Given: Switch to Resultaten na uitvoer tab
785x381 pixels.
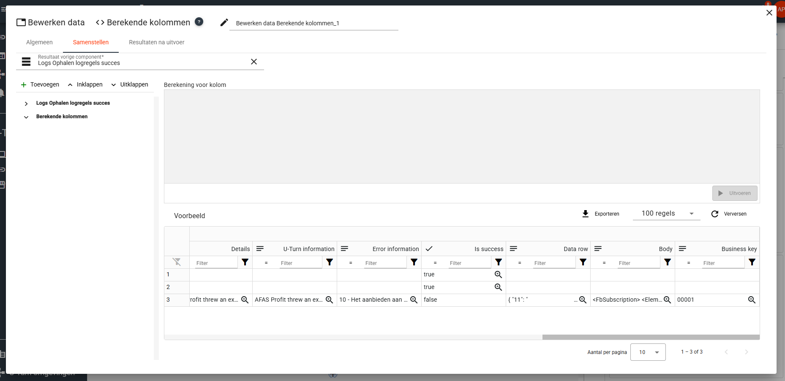Looking at the screenshot, I should tap(156, 42).
